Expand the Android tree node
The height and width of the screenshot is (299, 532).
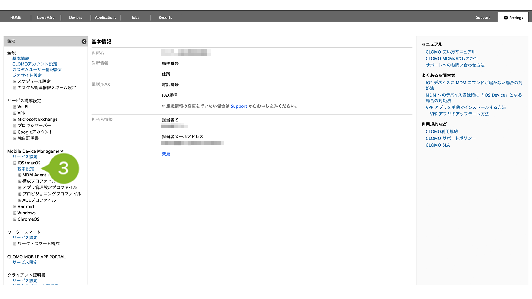(x=15, y=207)
